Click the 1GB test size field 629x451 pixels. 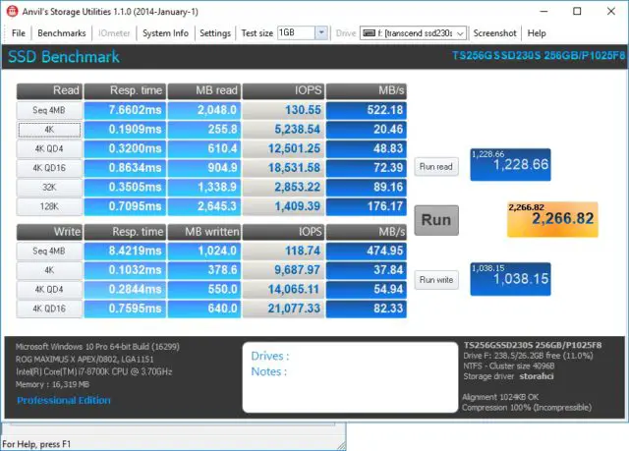(x=296, y=32)
